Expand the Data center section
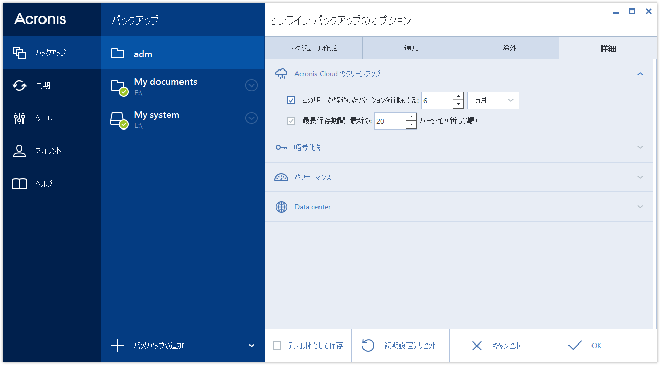This screenshot has width=660, height=365. point(458,207)
